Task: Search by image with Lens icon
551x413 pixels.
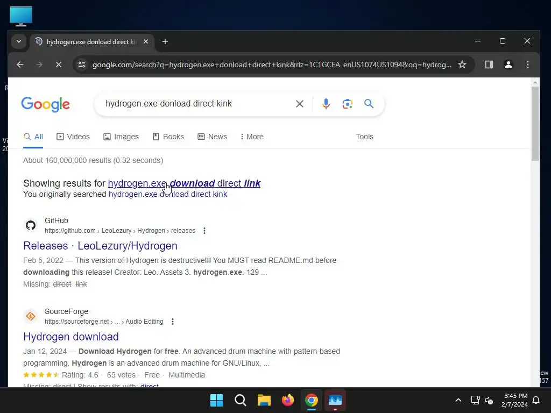Action: (347, 104)
